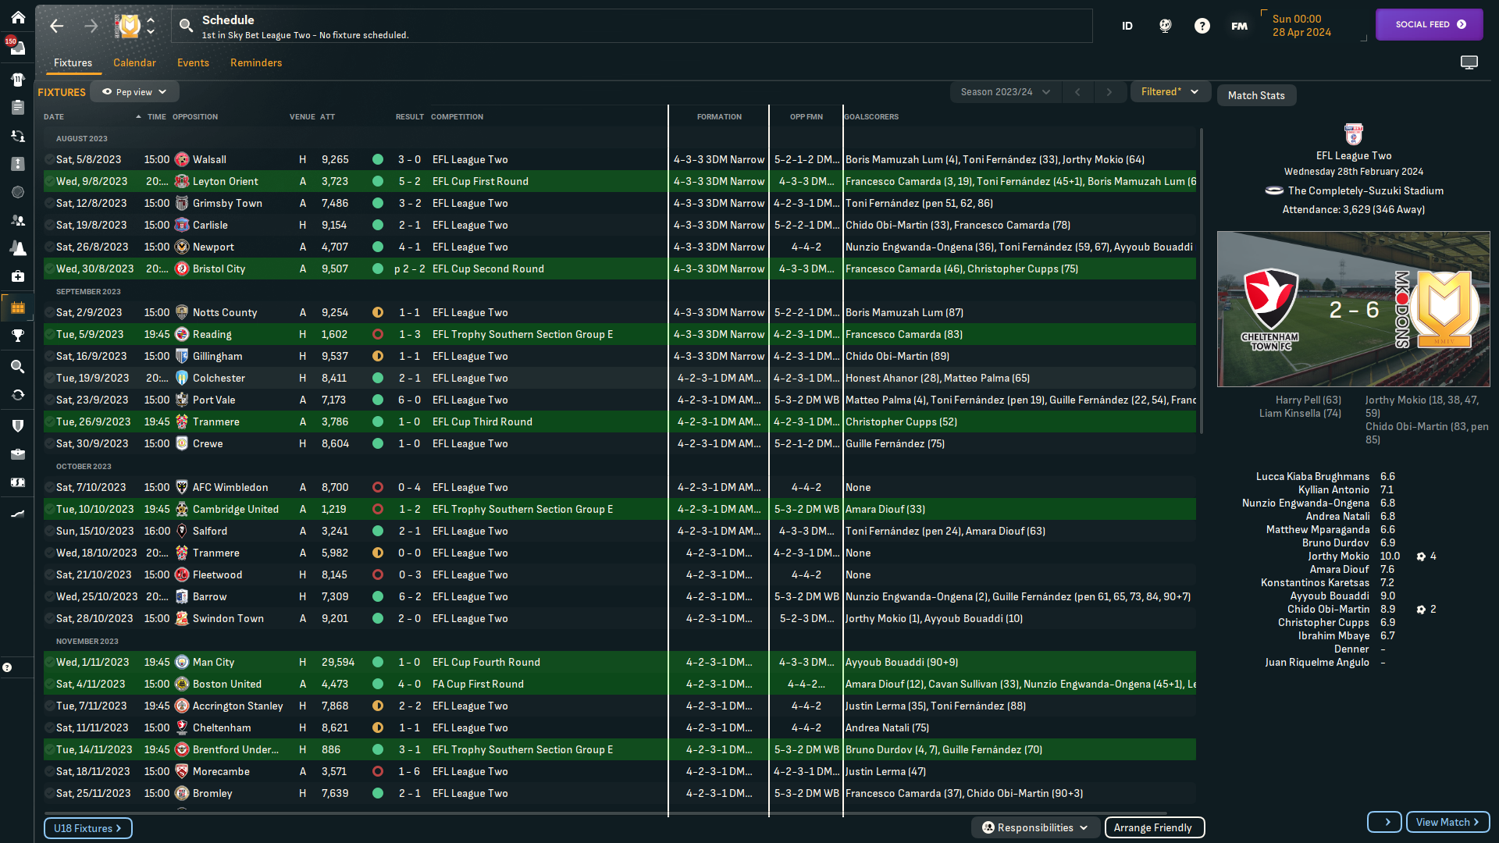Switch to the Reminders tab
Image resolution: width=1499 pixels, height=843 pixels.
coord(256,63)
